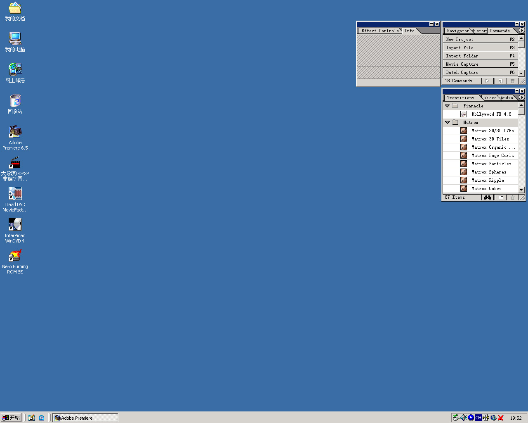528x423 pixels.
Task: Select the Hollywood FX 4.6 text label
Action: (x=491, y=114)
